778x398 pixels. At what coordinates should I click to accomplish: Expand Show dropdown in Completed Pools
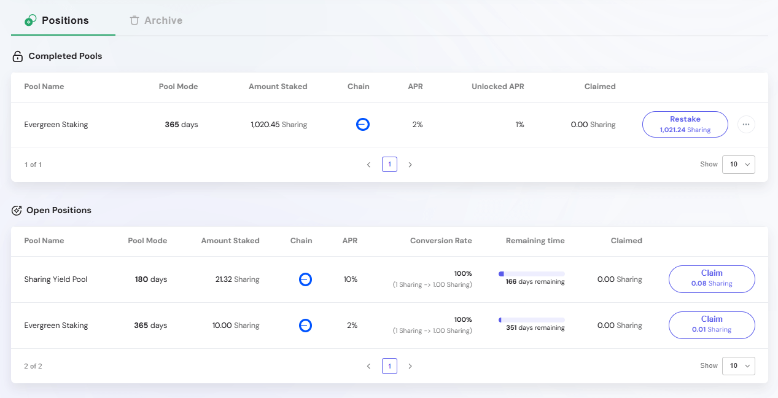[x=738, y=165]
